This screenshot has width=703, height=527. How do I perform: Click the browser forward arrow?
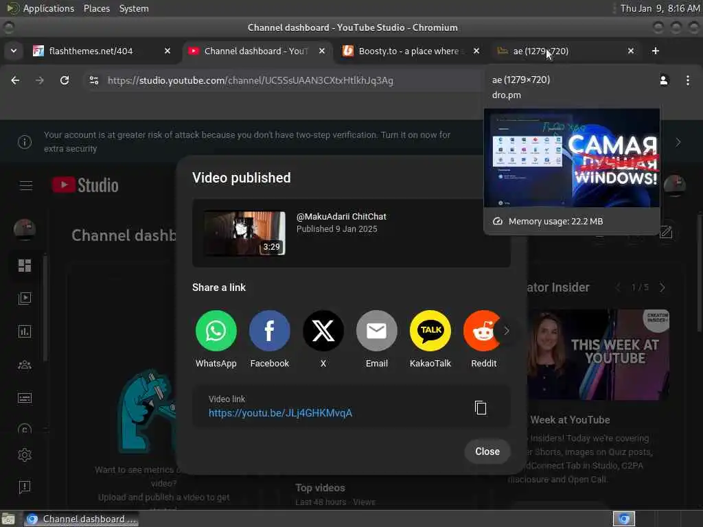pos(39,80)
